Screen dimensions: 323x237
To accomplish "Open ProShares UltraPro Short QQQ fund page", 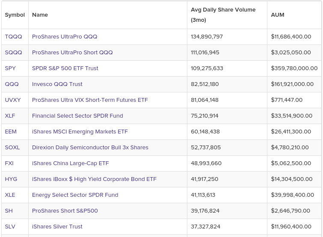I will pos(72,53).
